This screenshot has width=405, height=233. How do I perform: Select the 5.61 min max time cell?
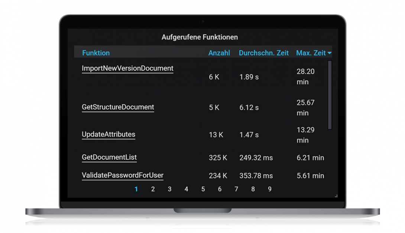pos(310,176)
